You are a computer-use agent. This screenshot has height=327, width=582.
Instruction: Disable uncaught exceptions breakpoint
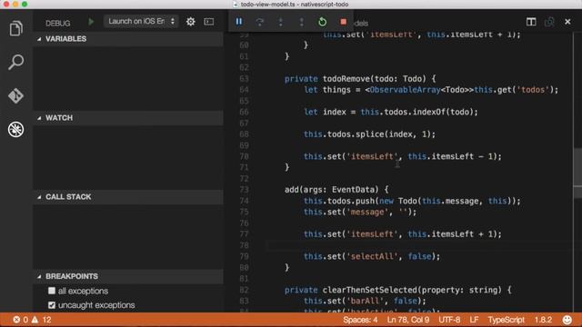(x=52, y=305)
